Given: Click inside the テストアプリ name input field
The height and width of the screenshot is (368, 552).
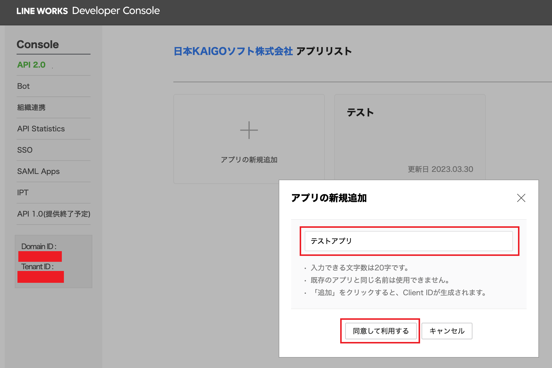Looking at the screenshot, I should [409, 241].
